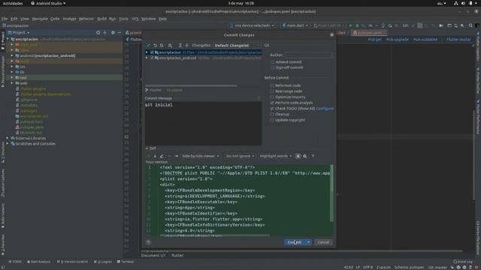Open Do not ignore dropdown
Viewport: 481px width, 270px height.
[240, 156]
